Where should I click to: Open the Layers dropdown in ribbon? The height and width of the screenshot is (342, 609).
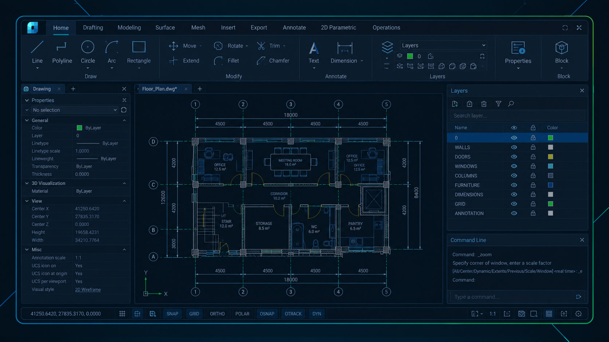[x=443, y=45]
